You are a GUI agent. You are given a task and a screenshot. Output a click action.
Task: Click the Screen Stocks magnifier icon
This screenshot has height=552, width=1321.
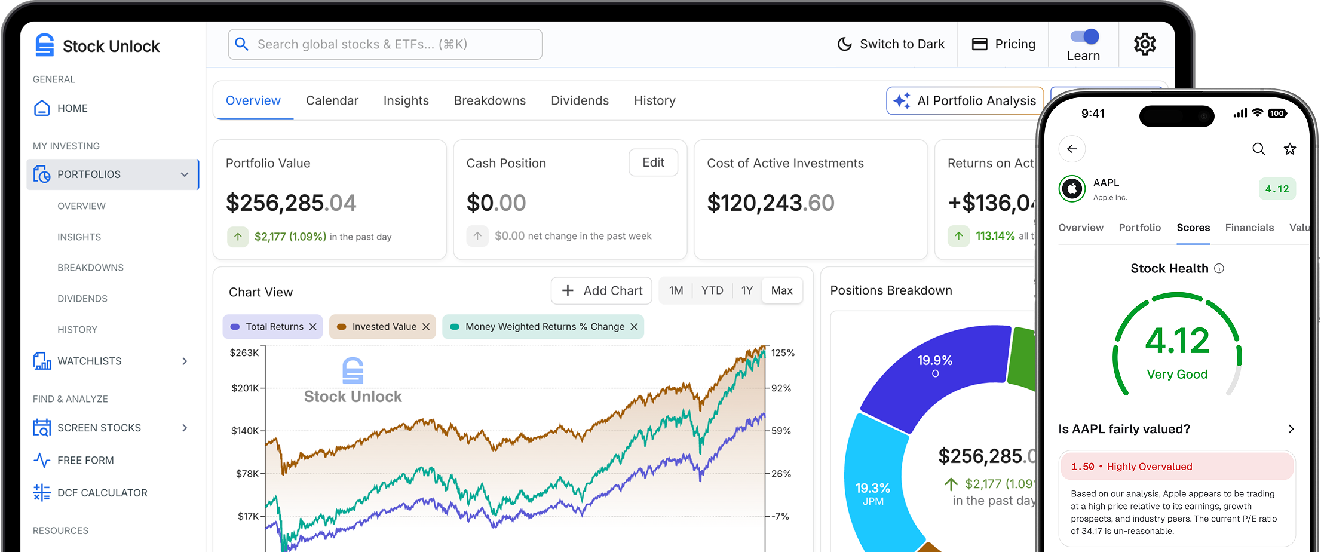42,427
